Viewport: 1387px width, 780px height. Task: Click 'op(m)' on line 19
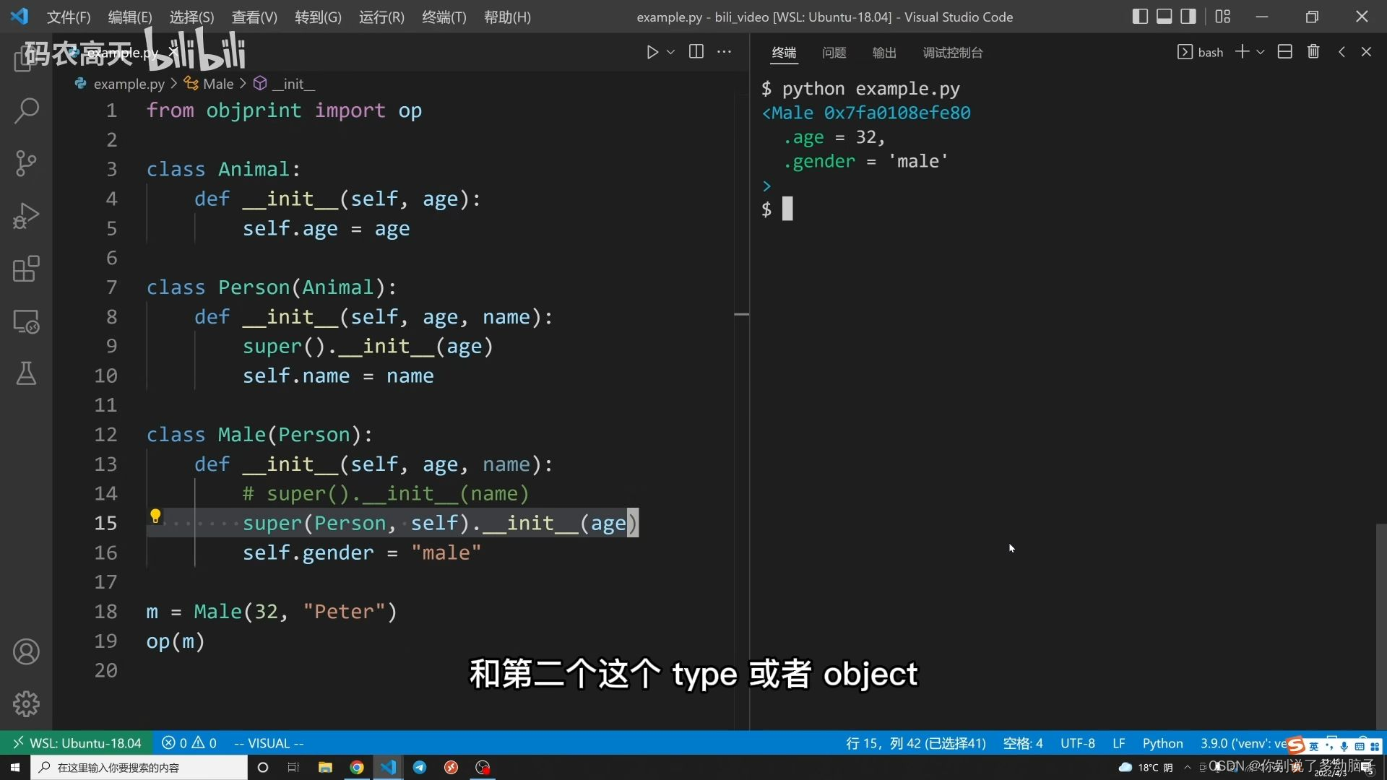[176, 641]
